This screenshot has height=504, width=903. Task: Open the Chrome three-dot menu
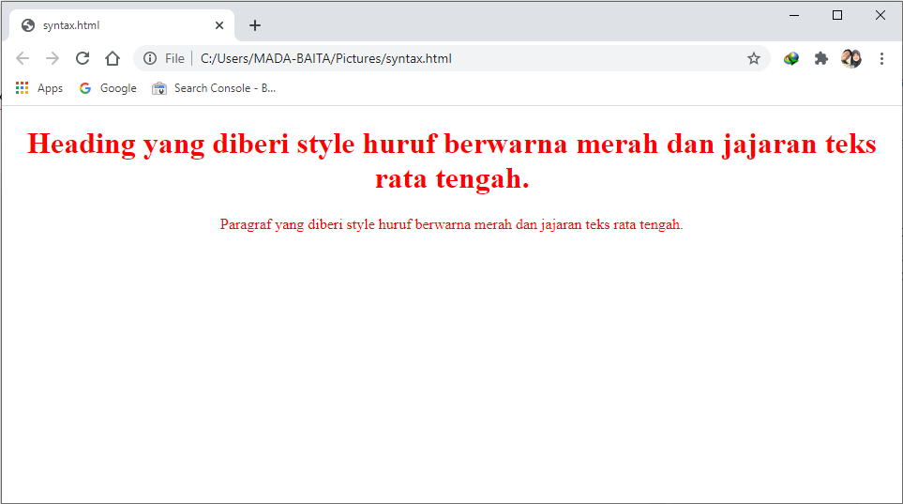pos(881,58)
